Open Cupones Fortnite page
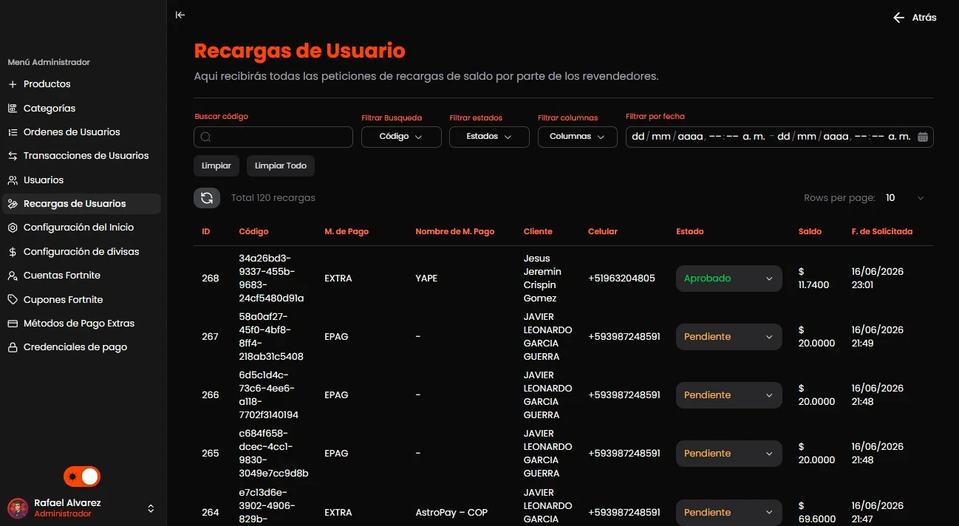The image size is (959, 526). 81,300
